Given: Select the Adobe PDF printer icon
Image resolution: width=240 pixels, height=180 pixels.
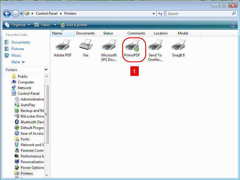Looking at the screenshot, I should [62, 45].
